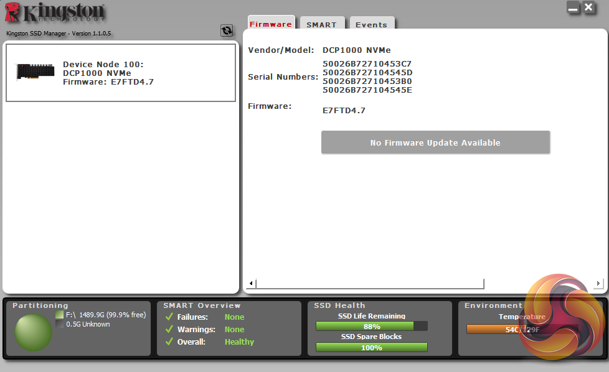Image resolution: width=609 pixels, height=372 pixels.
Task: Click the green partition pie chart
Action: point(33,332)
